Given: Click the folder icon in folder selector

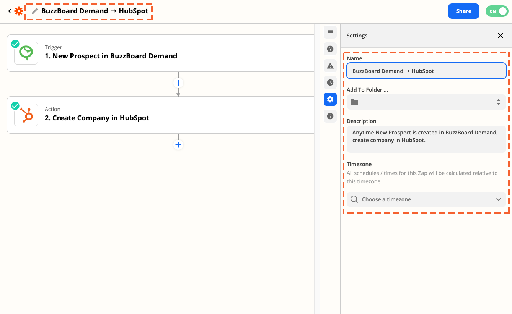Looking at the screenshot, I should pos(354,102).
